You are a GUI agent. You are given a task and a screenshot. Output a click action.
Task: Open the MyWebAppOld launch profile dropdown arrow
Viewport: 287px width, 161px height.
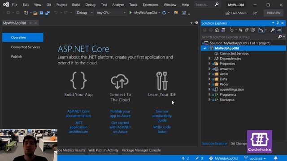click(160, 13)
